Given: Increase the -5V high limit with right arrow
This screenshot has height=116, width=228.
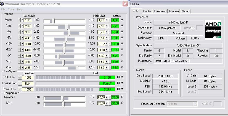Looking at the screenshot, I should 110,56.
